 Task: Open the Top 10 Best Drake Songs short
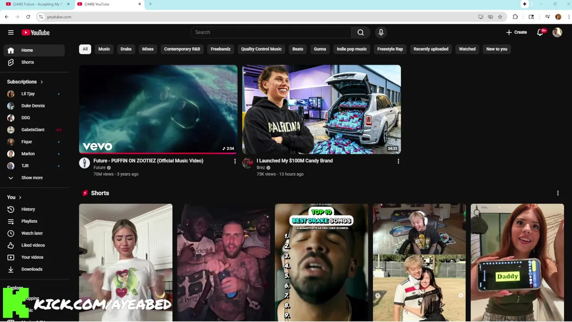coord(321,263)
